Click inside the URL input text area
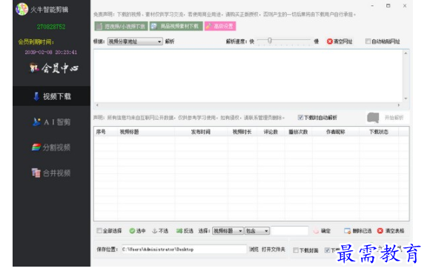The width and height of the screenshot is (427, 277). point(248,76)
